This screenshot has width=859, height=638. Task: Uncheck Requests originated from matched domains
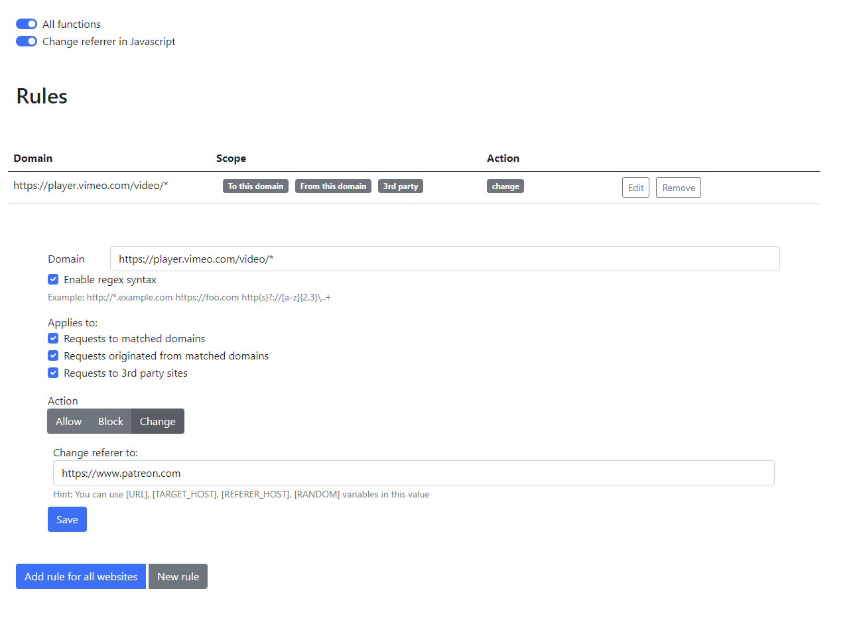coord(53,355)
